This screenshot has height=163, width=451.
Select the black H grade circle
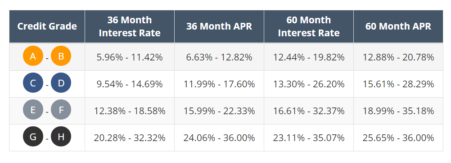pos(61,137)
